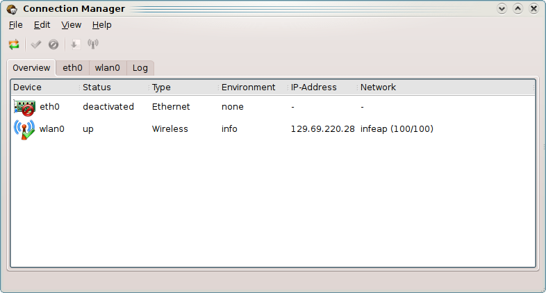
Task: Open the Help menu
Action: tap(101, 25)
